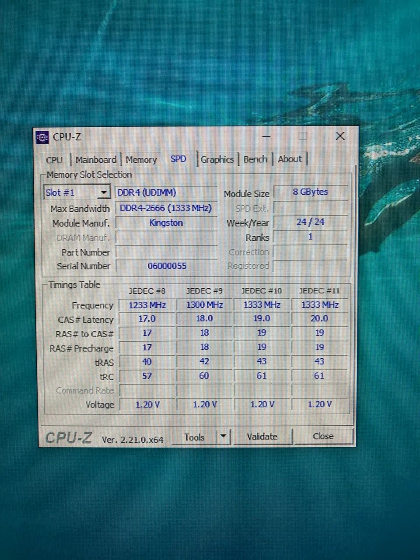Show the About tab
This screenshot has width=420, height=560.
(x=290, y=159)
